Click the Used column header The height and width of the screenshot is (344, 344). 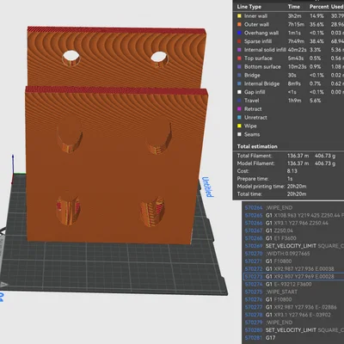[337, 7]
